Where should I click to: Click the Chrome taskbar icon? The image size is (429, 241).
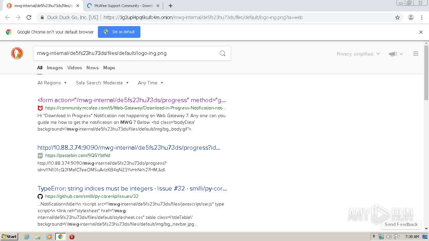tap(60, 237)
